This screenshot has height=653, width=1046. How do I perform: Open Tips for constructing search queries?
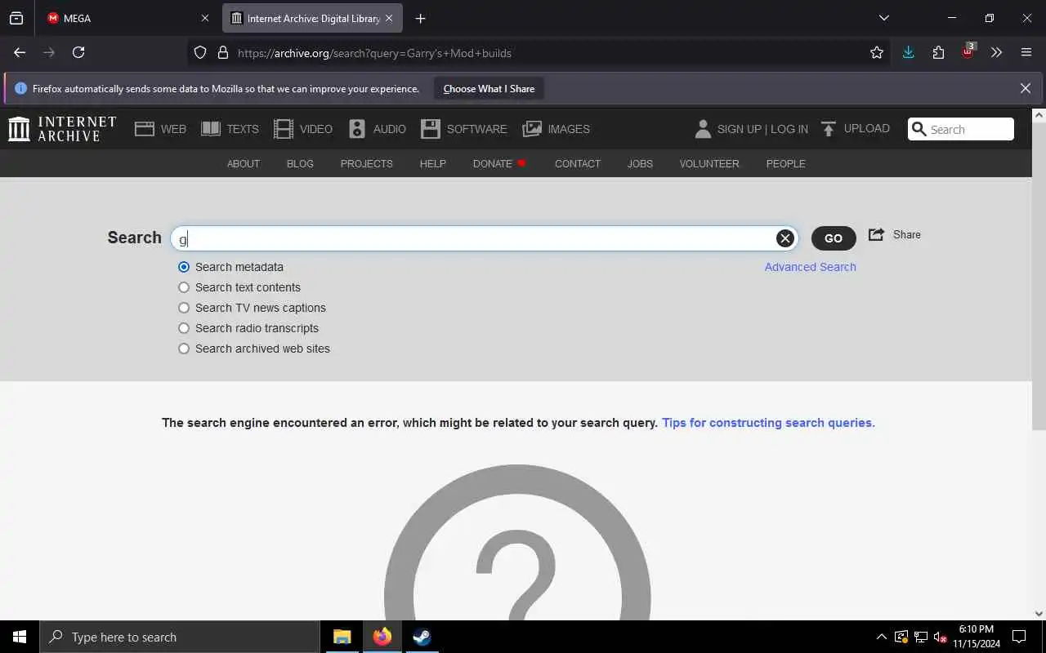point(768,423)
